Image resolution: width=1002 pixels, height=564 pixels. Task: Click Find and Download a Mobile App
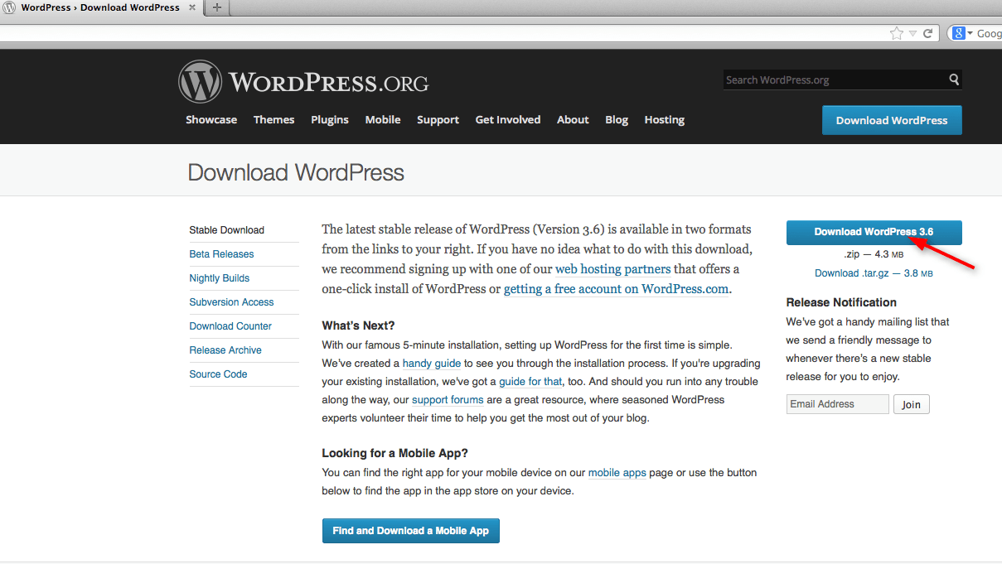[x=410, y=531]
